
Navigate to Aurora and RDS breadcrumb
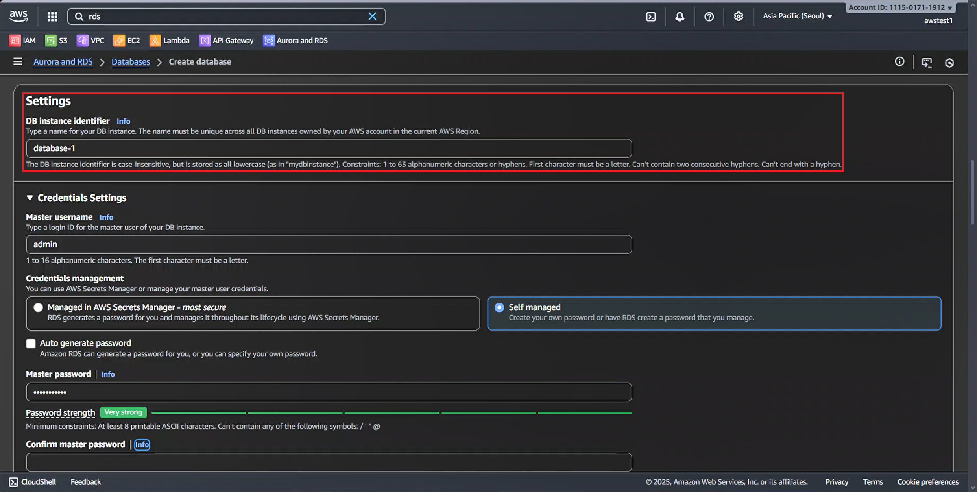coord(63,62)
